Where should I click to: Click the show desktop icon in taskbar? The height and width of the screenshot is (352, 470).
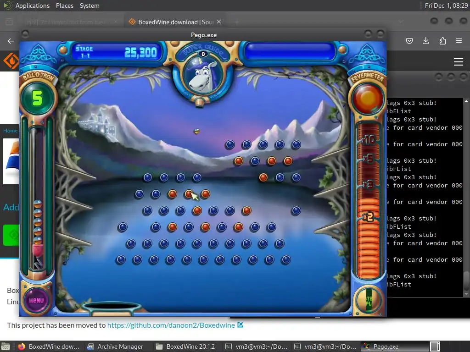click(6, 346)
